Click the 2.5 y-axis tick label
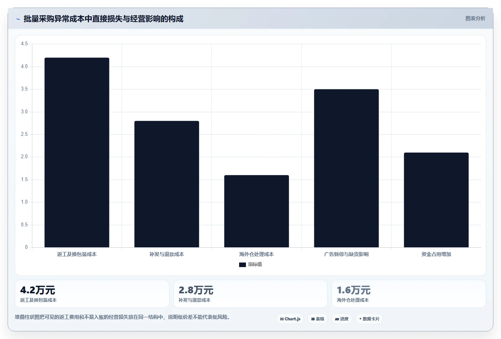 click(24, 134)
